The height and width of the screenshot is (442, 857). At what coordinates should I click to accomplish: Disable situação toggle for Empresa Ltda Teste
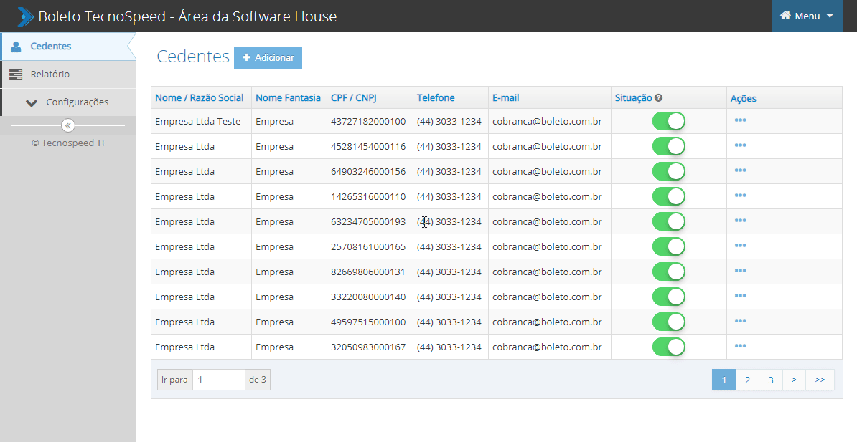pyautogui.click(x=668, y=121)
